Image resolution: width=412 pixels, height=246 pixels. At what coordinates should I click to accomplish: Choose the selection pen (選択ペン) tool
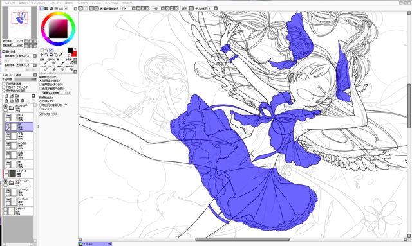point(61,68)
